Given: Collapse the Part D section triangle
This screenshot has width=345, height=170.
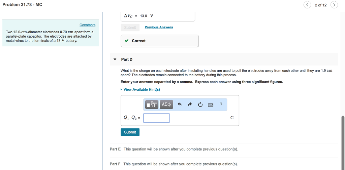Looking at the screenshot, I should [115, 59].
